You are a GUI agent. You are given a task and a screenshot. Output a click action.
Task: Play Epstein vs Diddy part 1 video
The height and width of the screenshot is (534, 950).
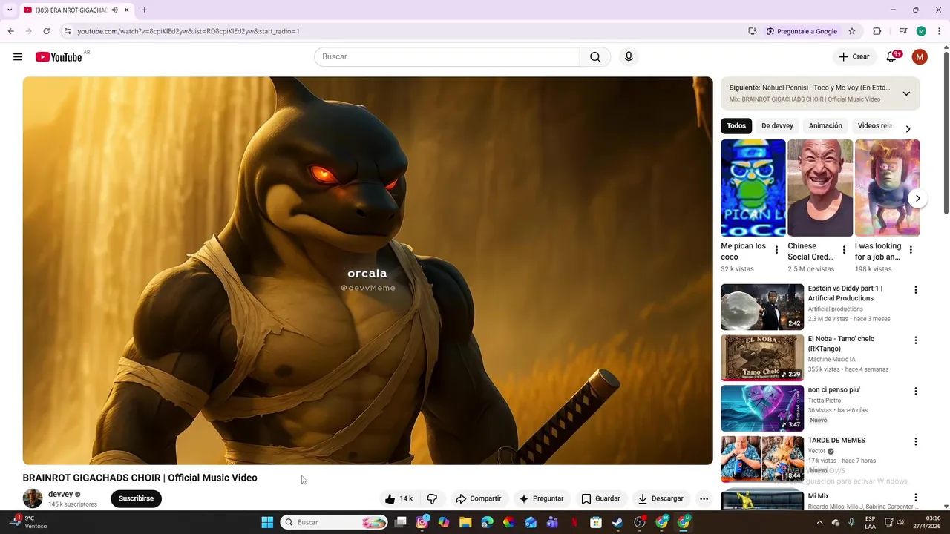pyautogui.click(x=762, y=307)
